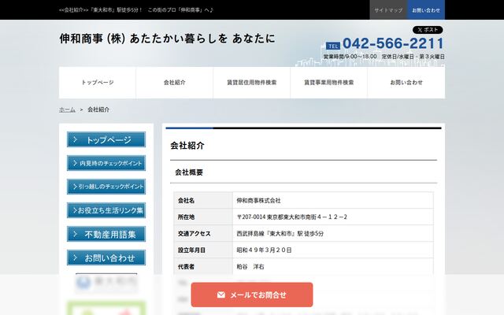Open sidebar お役立ち生活リンク集 banner
Viewport: 504px width, 315px height.
[106, 210]
